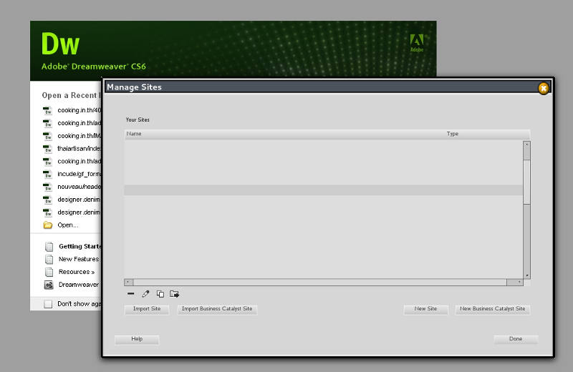Open recent file thaiartisan/inde

coord(79,149)
